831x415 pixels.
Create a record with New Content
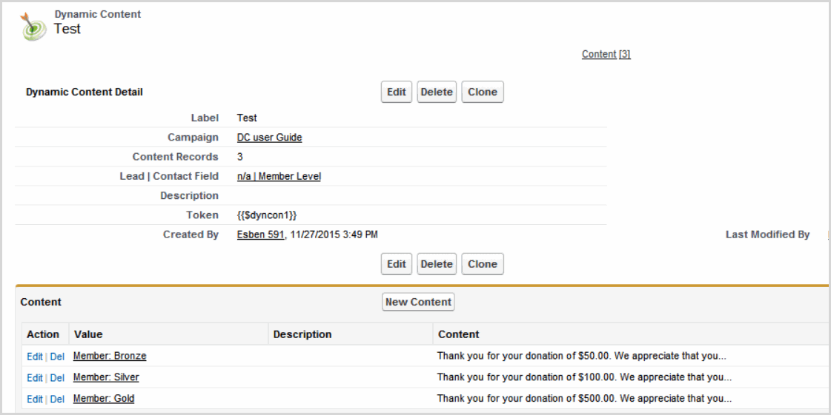click(x=418, y=302)
